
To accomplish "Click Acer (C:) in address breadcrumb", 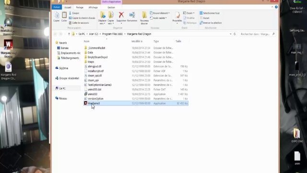I will 94,34.
